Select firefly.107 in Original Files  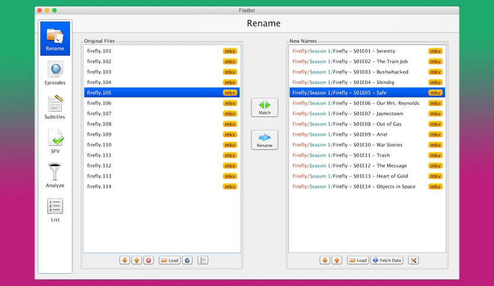162,113
